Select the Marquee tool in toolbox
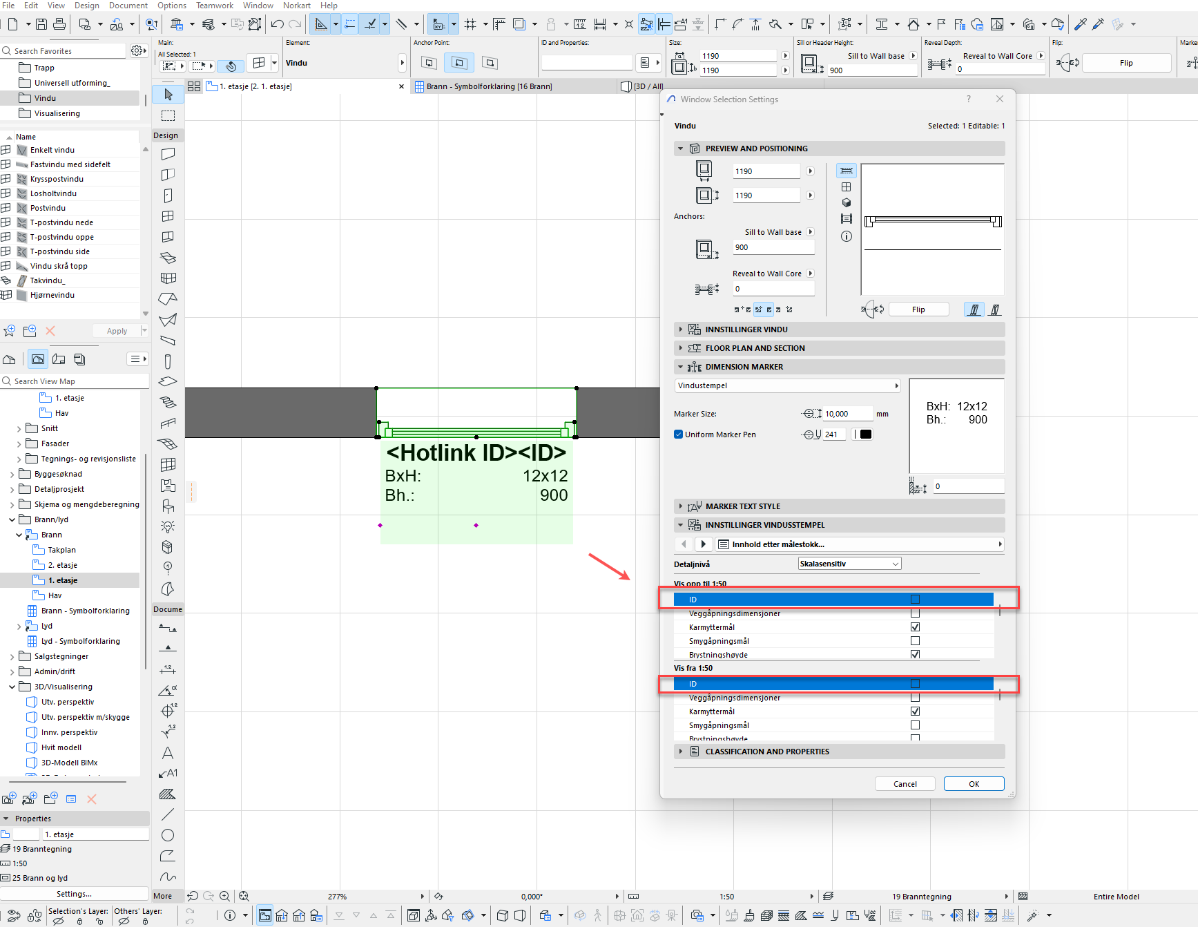Image resolution: width=1198 pixels, height=927 pixels. click(168, 115)
